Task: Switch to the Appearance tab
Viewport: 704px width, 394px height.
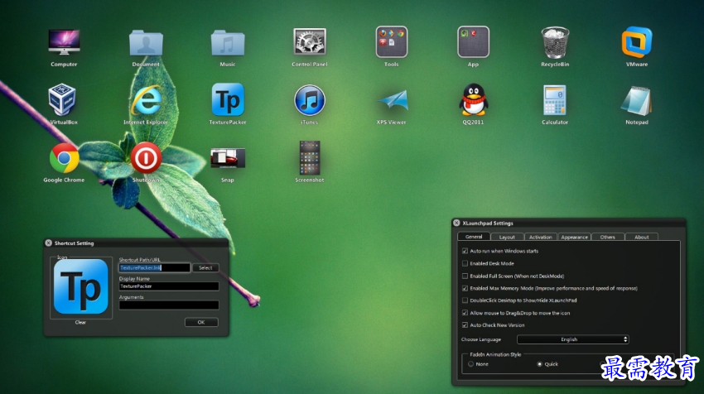Action: coord(574,237)
